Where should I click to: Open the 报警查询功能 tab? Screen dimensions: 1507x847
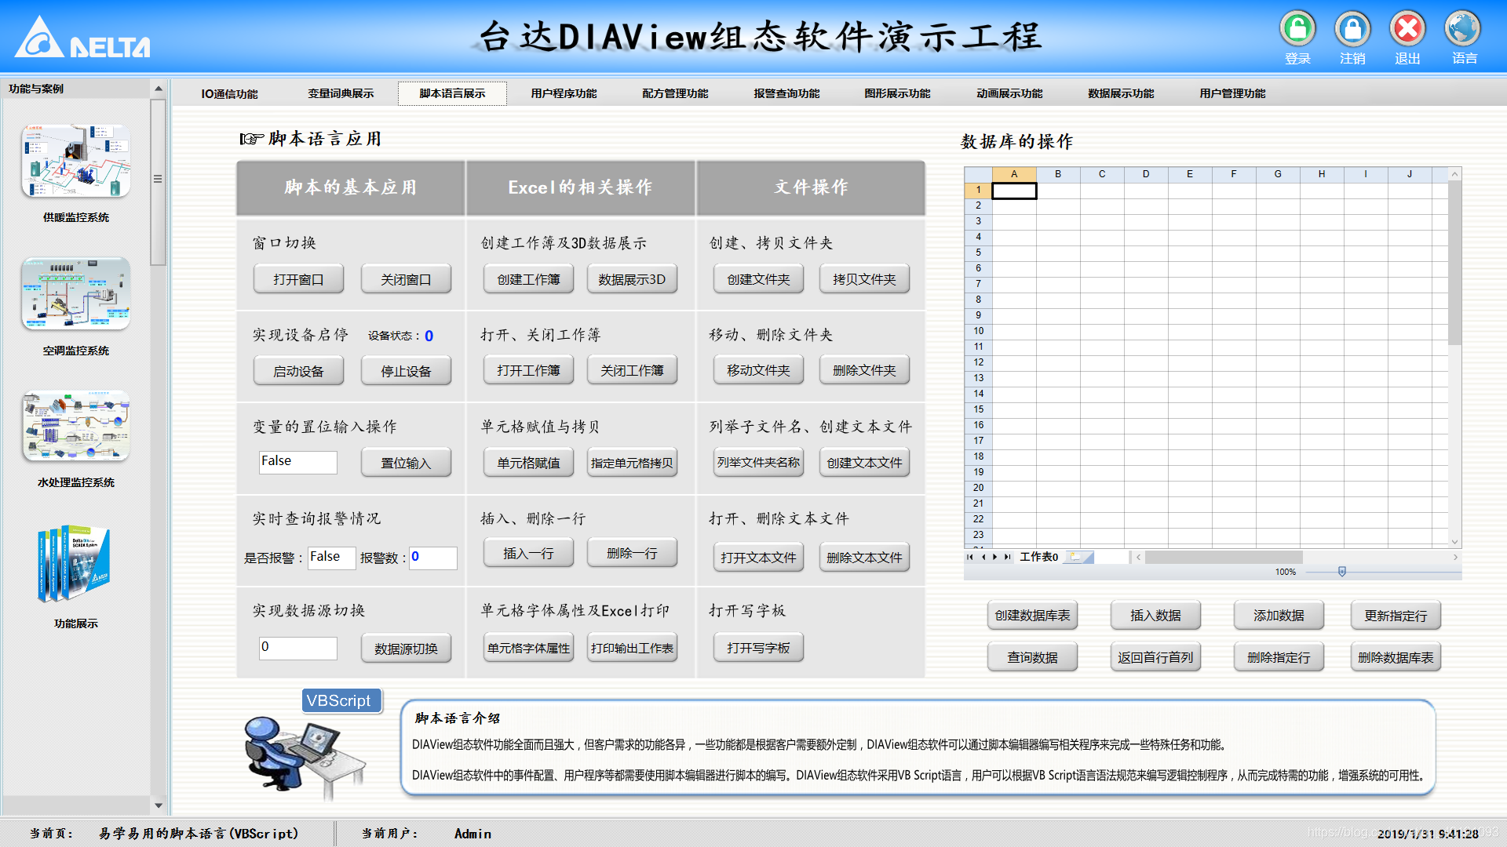[786, 93]
